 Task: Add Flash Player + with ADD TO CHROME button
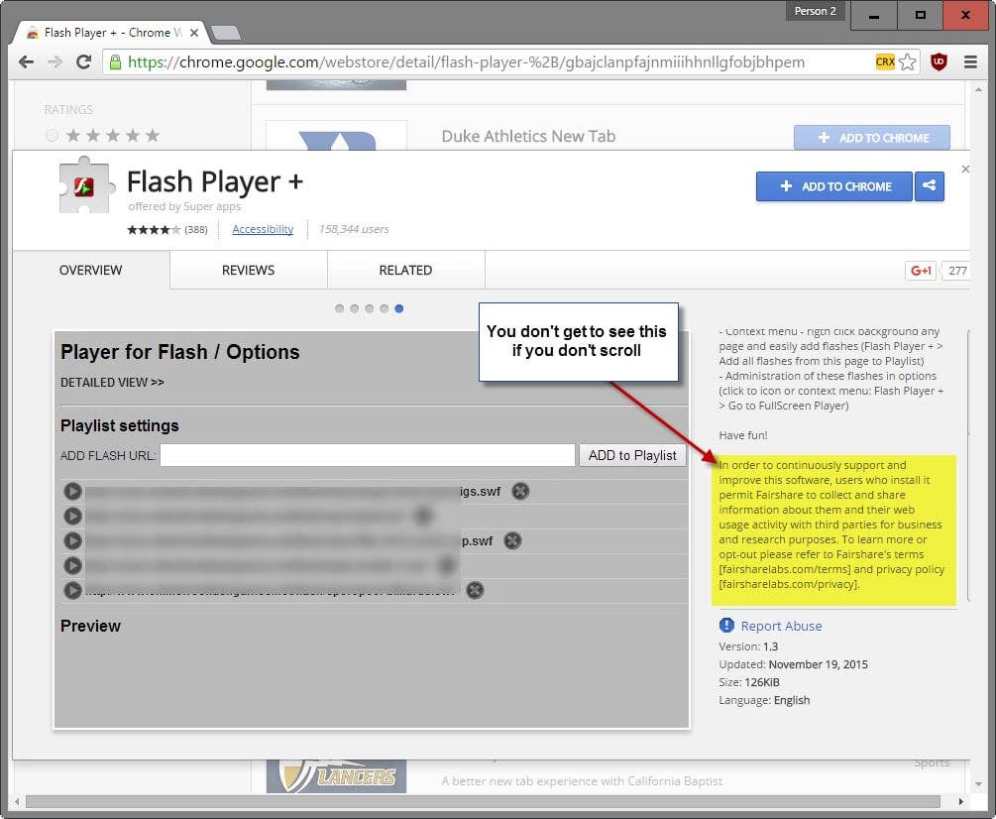[x=834, y=186]
